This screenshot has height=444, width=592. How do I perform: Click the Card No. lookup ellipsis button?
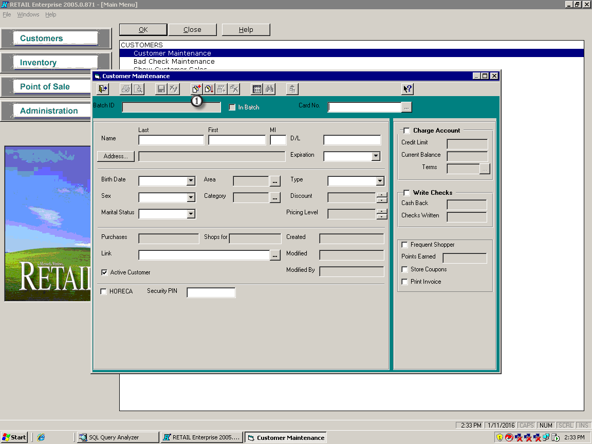pos(406,107)
